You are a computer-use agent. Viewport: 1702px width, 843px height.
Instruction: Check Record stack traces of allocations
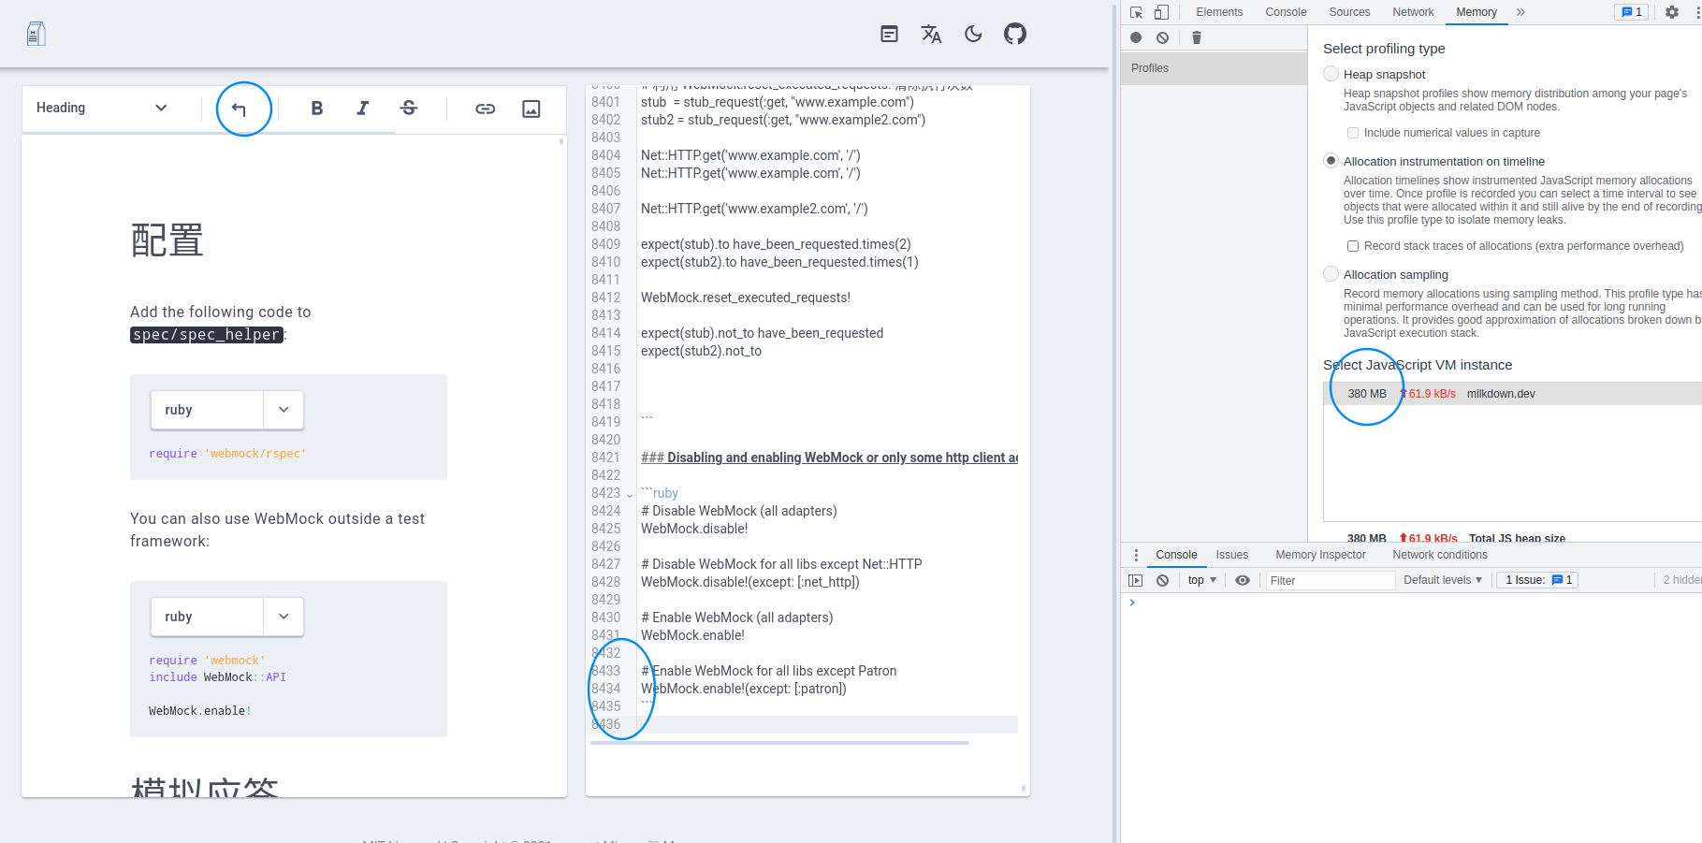tap(1352, 245)
